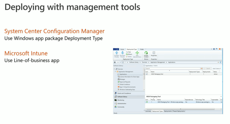Click the Monitoring workspace icon

pyautogui.click(x=116, y=100)
